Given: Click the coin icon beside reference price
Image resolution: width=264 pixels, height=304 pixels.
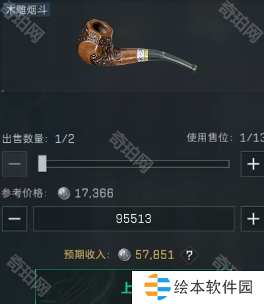Looking at the screenshot, I should [64, 194].
